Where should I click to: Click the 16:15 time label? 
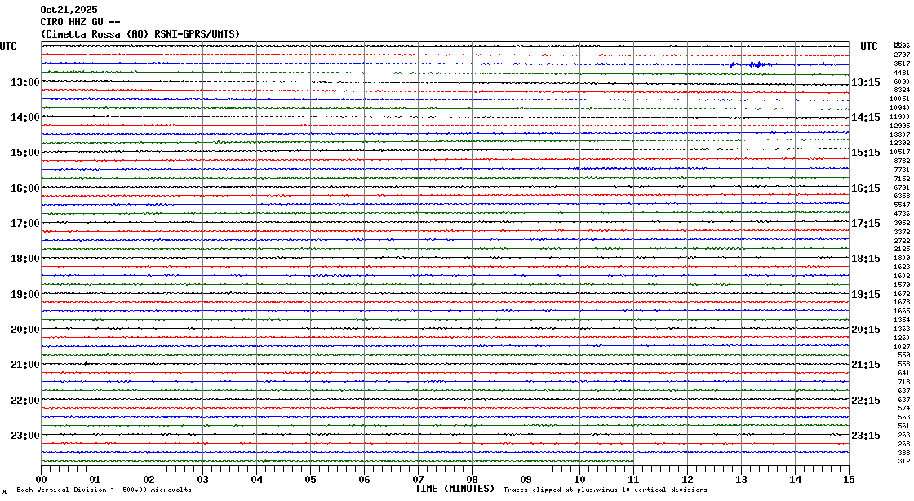pos(866,188)
